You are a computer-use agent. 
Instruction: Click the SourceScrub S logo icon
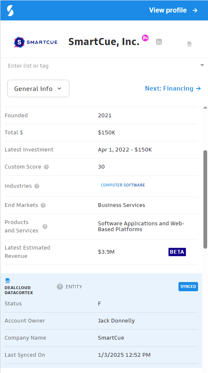click(x=10, y=10)
